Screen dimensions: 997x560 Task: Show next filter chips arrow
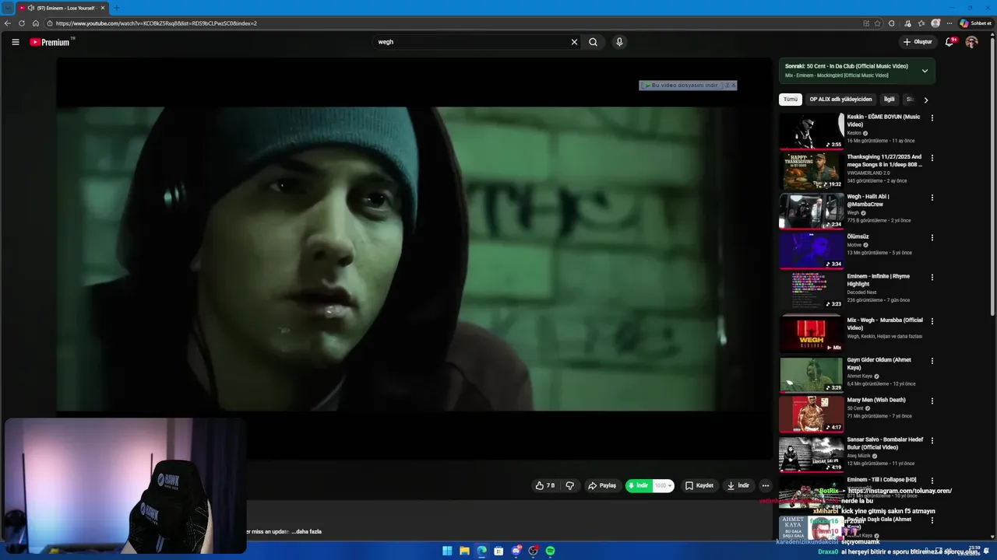pos(925,100)
